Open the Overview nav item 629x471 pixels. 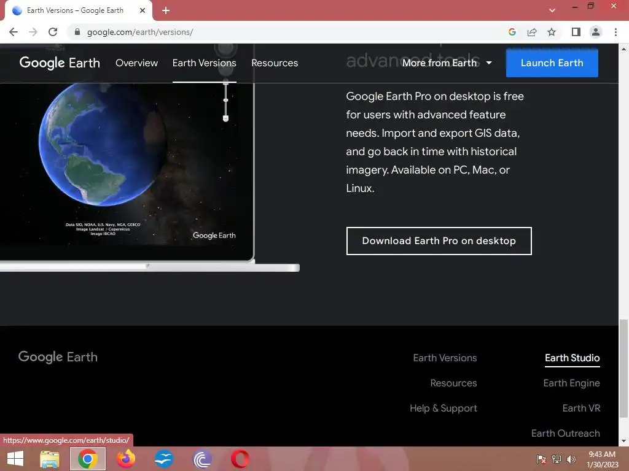[x=136, y=63]
